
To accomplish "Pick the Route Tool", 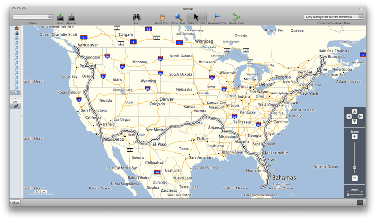I will coord(236,17).
